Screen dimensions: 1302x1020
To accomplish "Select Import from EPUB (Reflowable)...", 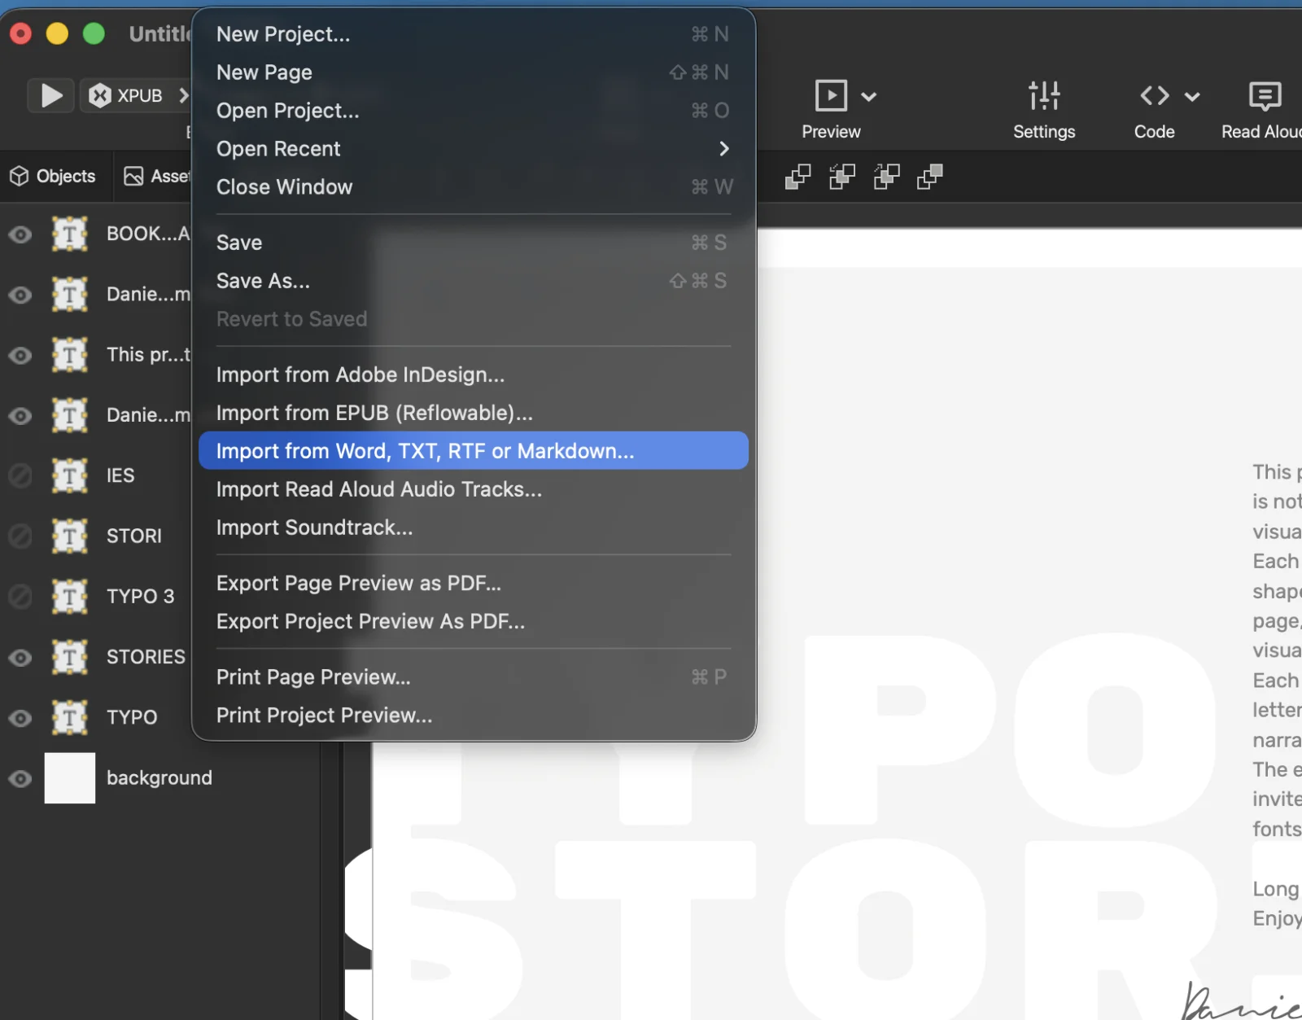I will pos(473,413).
